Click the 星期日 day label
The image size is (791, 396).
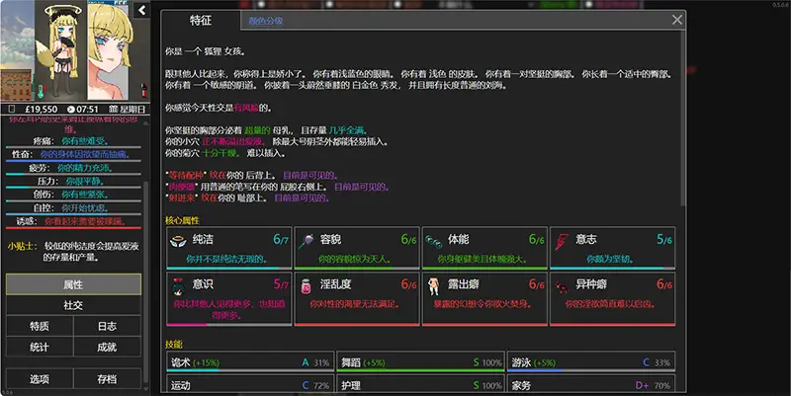point(132,110)
